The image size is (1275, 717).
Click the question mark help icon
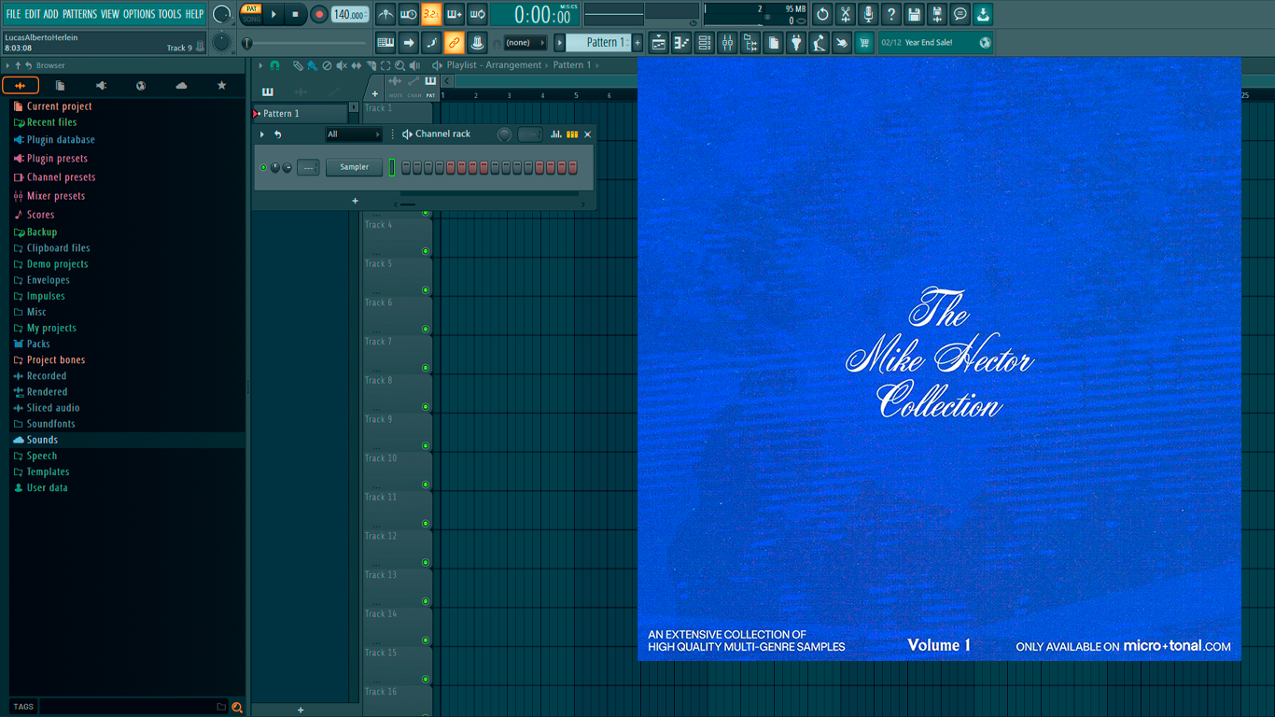click(x=891, y=14)
